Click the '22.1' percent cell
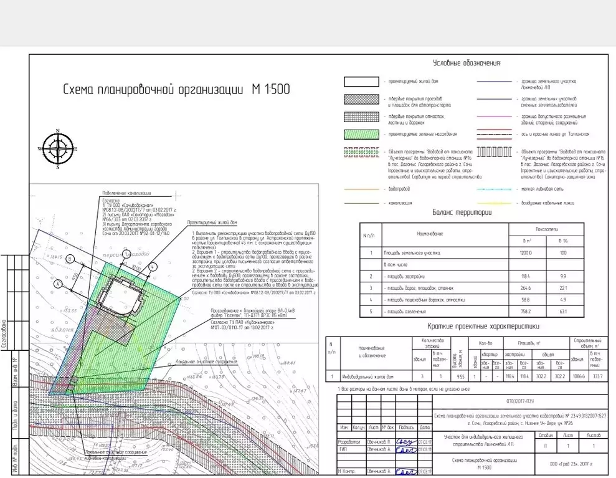This screenshot has height=478, width=616. [x=563, y=288]
